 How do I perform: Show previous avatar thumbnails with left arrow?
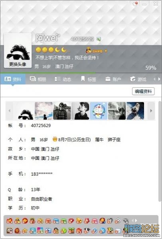[10, 111]
